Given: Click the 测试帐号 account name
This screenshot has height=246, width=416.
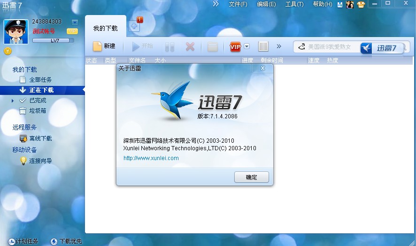Looking at the screenshot, I should (44, 31).
